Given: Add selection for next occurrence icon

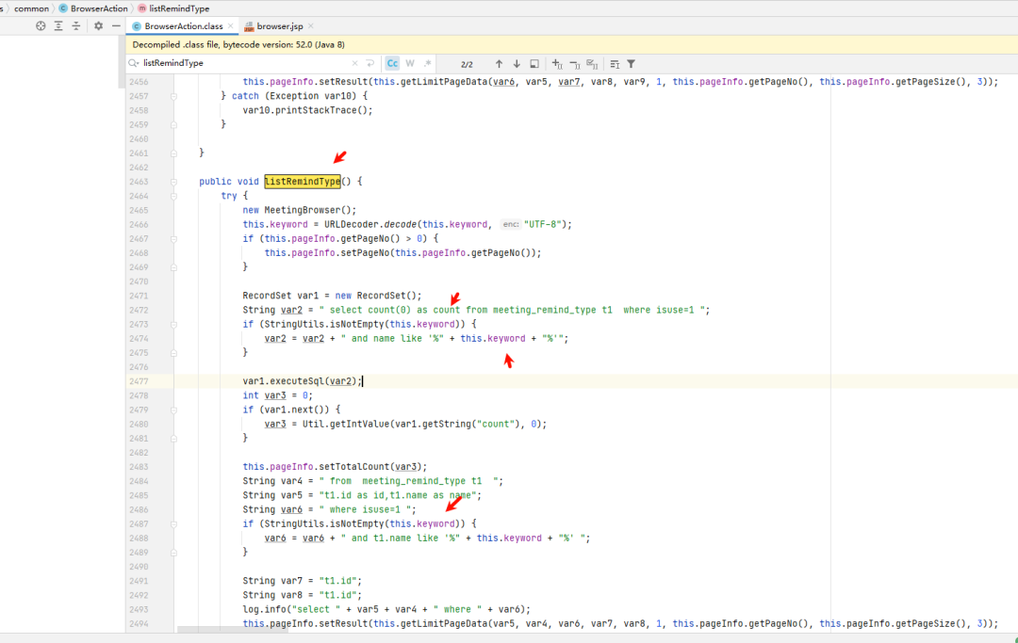Looking at the screenshot, I should (557, 63).
